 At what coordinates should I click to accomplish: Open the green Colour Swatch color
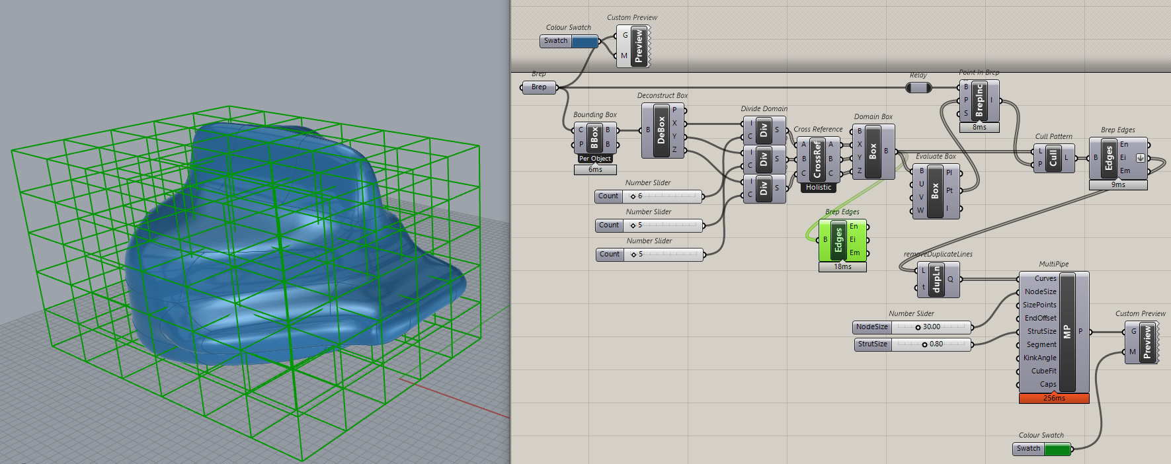pos(1057,449)
